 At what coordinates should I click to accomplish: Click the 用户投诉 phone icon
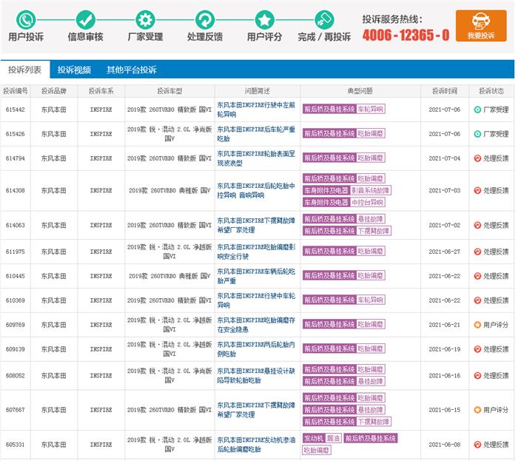(x=26, y=20)
